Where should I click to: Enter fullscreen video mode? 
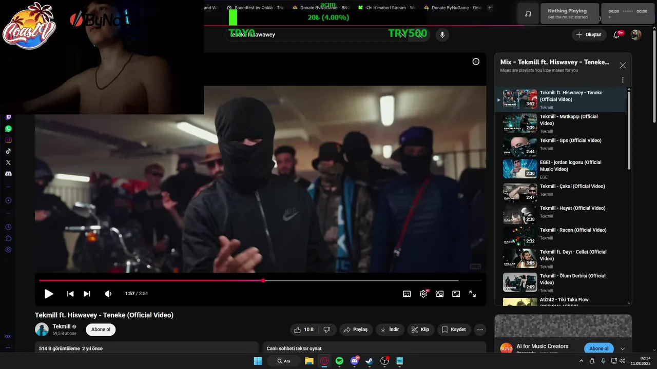pos(473,294)
